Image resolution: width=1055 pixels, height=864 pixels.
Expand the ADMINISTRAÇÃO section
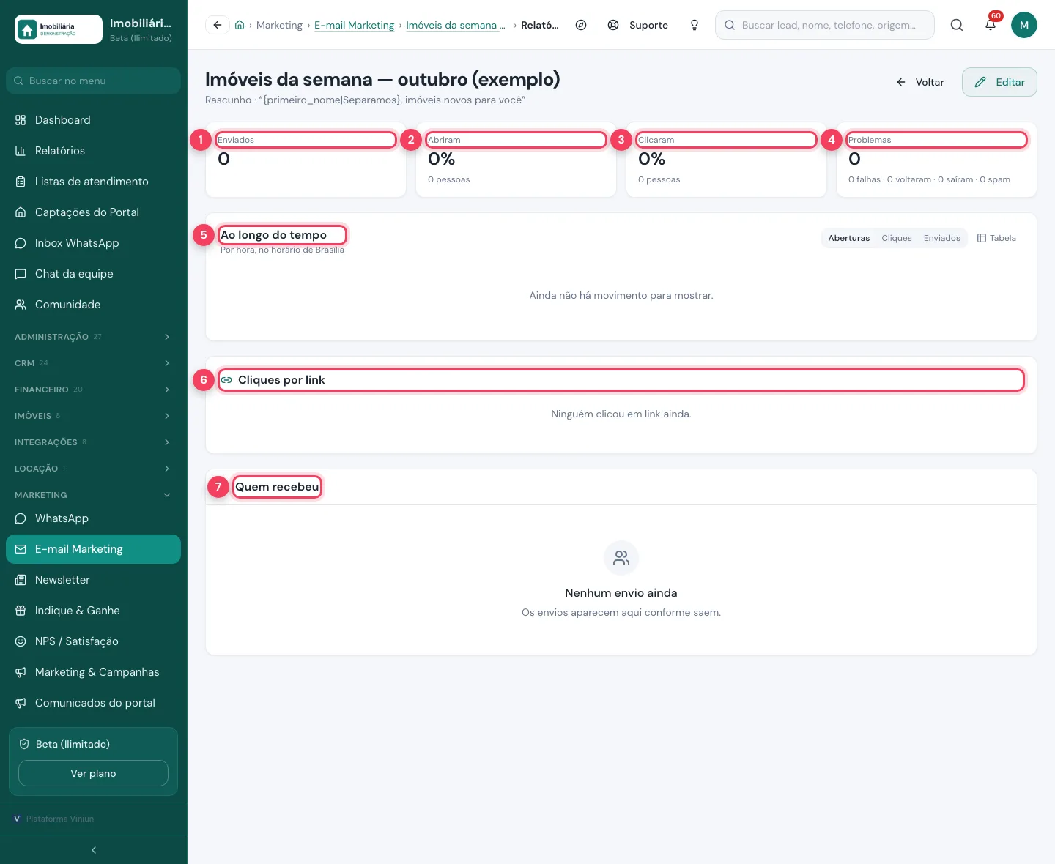93,337
